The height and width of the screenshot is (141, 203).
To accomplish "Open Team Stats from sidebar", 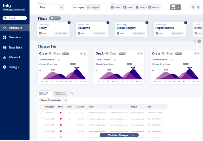I will tap(15, 47).
